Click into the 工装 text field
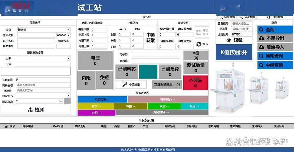Screen dimensions: 294x152 43,64
